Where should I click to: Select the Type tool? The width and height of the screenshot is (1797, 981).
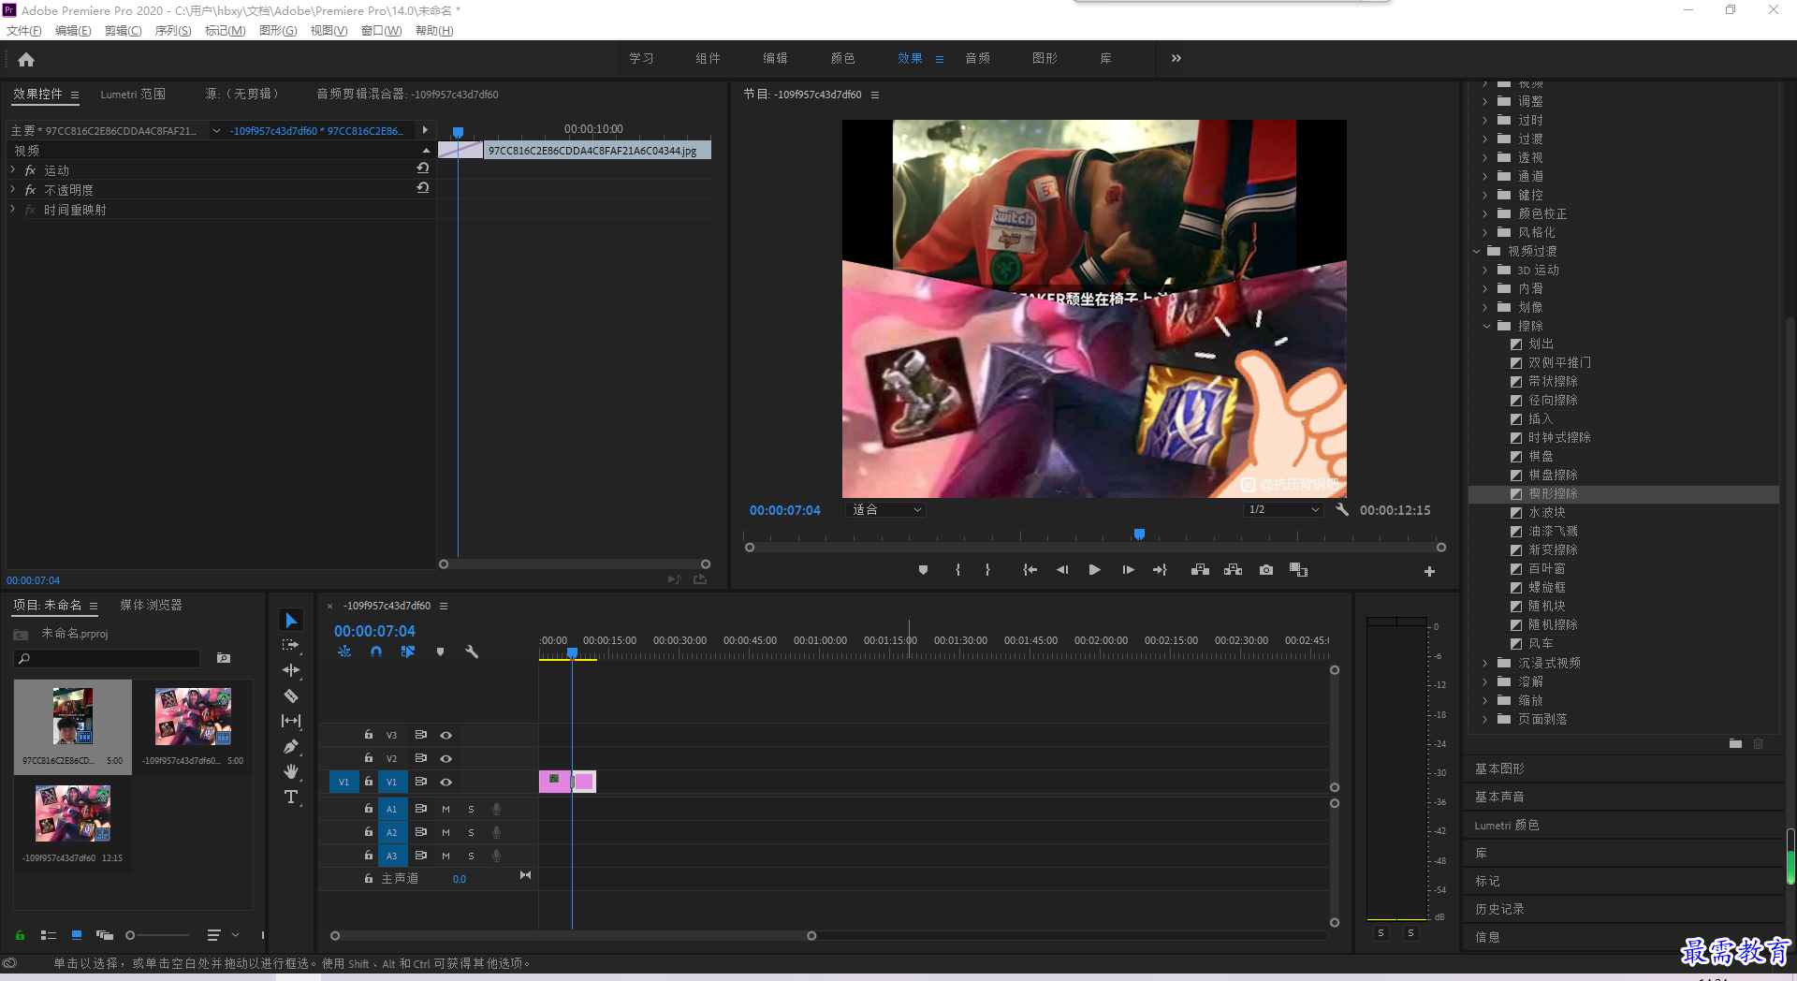click(x=291, y=797)
